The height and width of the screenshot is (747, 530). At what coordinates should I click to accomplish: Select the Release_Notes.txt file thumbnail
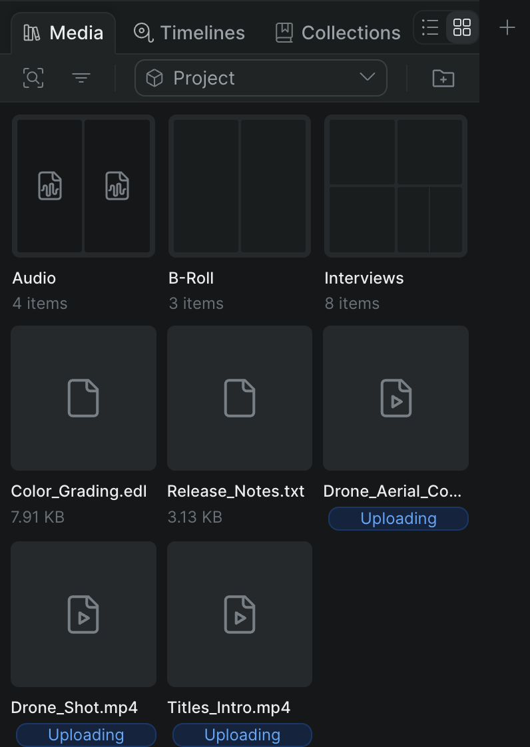pyautogui.click(x=240, y=398)
